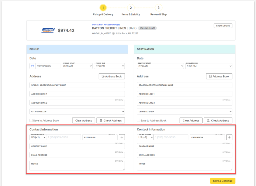Click the destination Contact Name field
The width and height of the screenshot is (256, 186).
[x=184, y=146]
